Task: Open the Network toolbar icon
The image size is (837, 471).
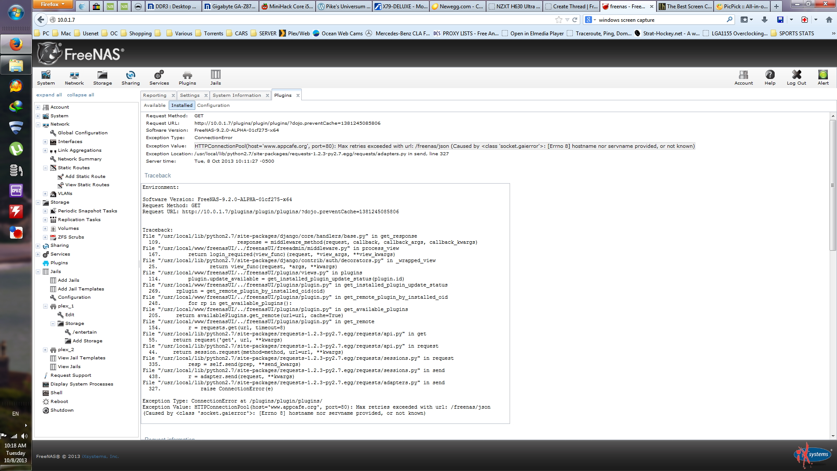Action: pyautogui.click(x=74, y=78)
